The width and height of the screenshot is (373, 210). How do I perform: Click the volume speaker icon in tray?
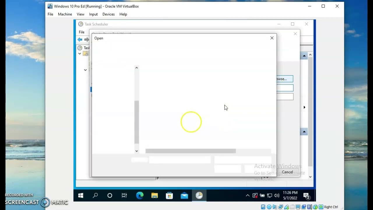pyautogui.click(x=277, y=196)
